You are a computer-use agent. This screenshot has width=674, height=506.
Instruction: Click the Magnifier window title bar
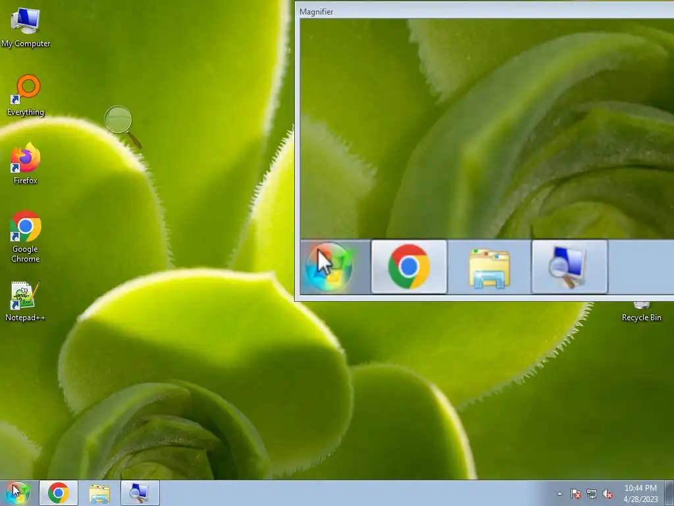484,11
